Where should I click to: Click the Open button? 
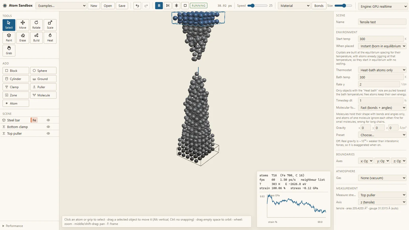coord(108,6)
